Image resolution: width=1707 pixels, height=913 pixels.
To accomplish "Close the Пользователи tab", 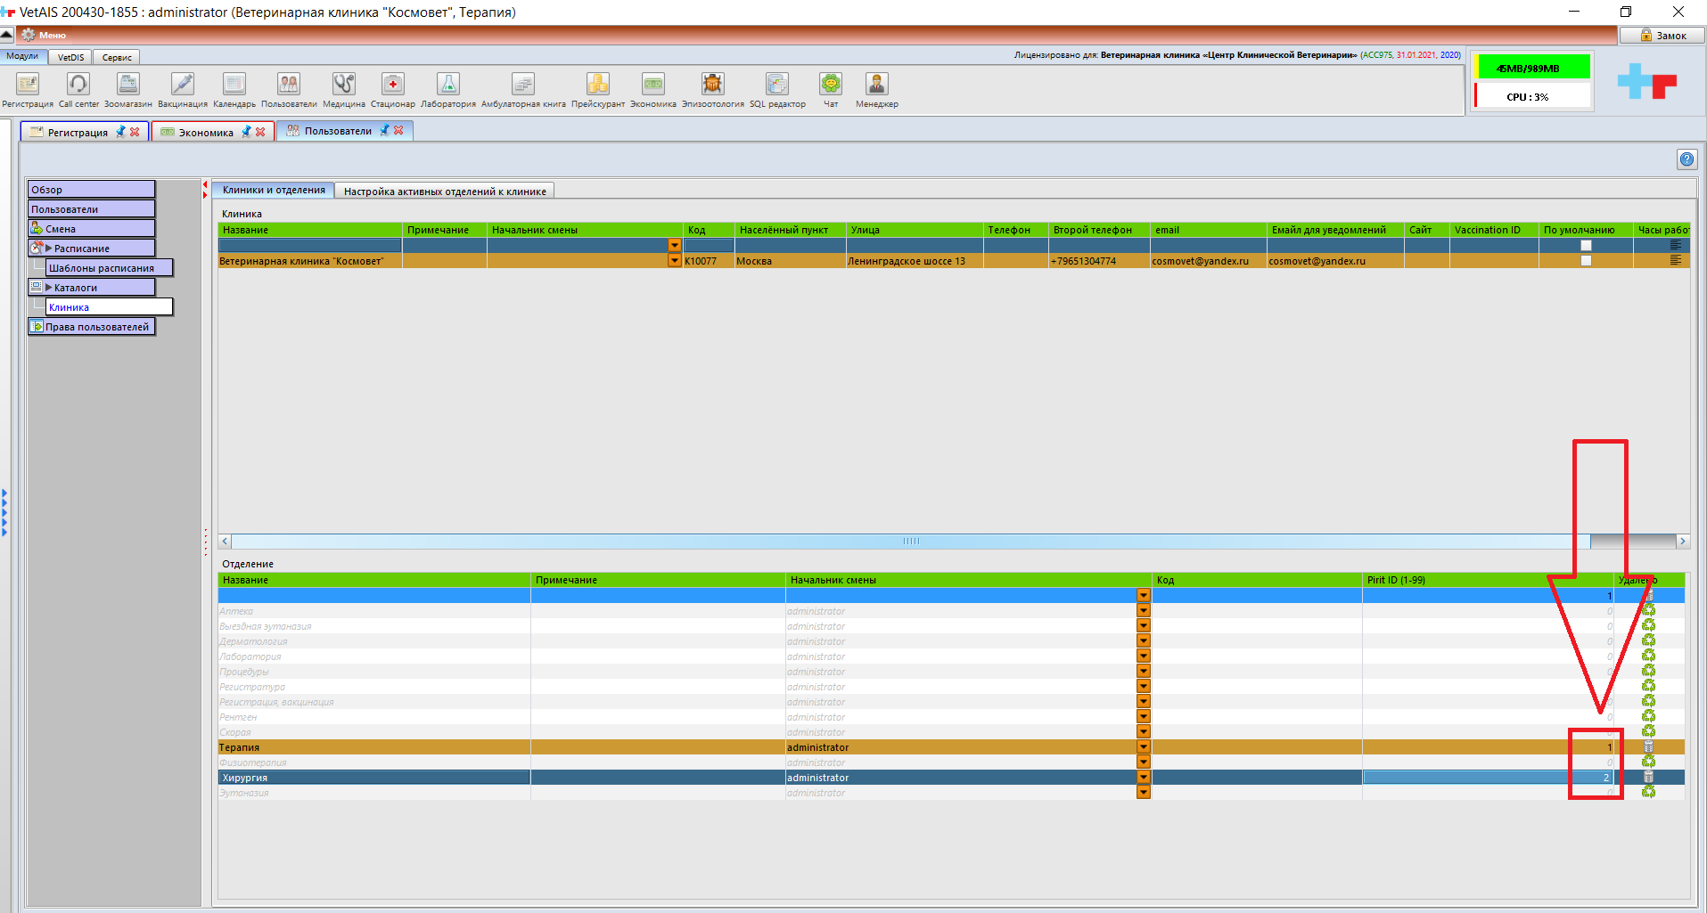I will 398,130.
